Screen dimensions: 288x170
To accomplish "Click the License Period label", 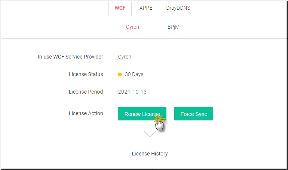I will (86, 92).
